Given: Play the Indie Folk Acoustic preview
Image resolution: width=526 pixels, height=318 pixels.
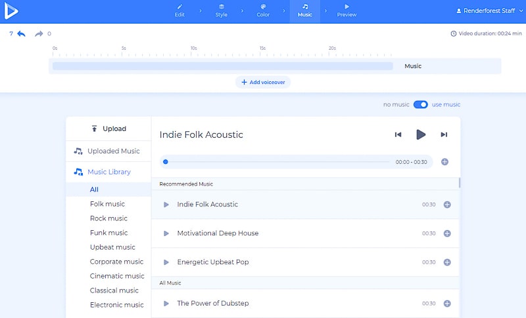Looking at the screenshot, I should point(421,134).
